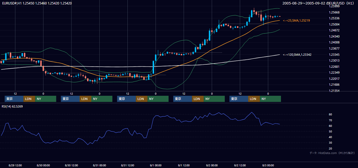Click the 8/31 12:00 date label
This screenshot has width=358, height=168.
[128, 165]
